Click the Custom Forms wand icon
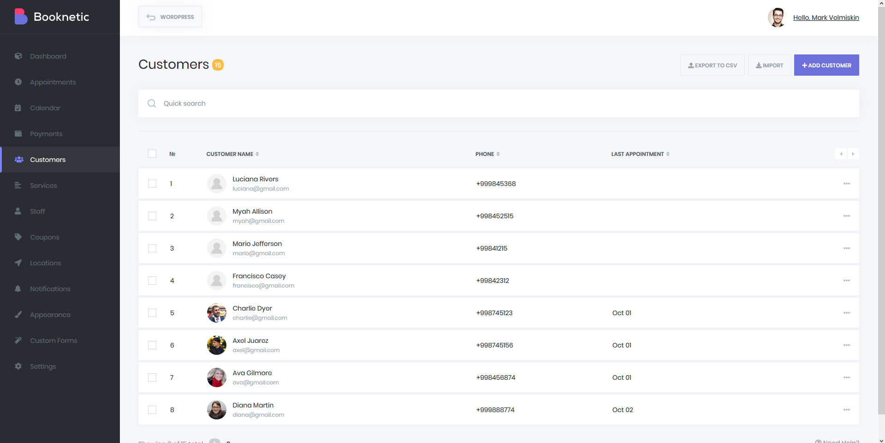Screen dimensions: 885x443 18,341
